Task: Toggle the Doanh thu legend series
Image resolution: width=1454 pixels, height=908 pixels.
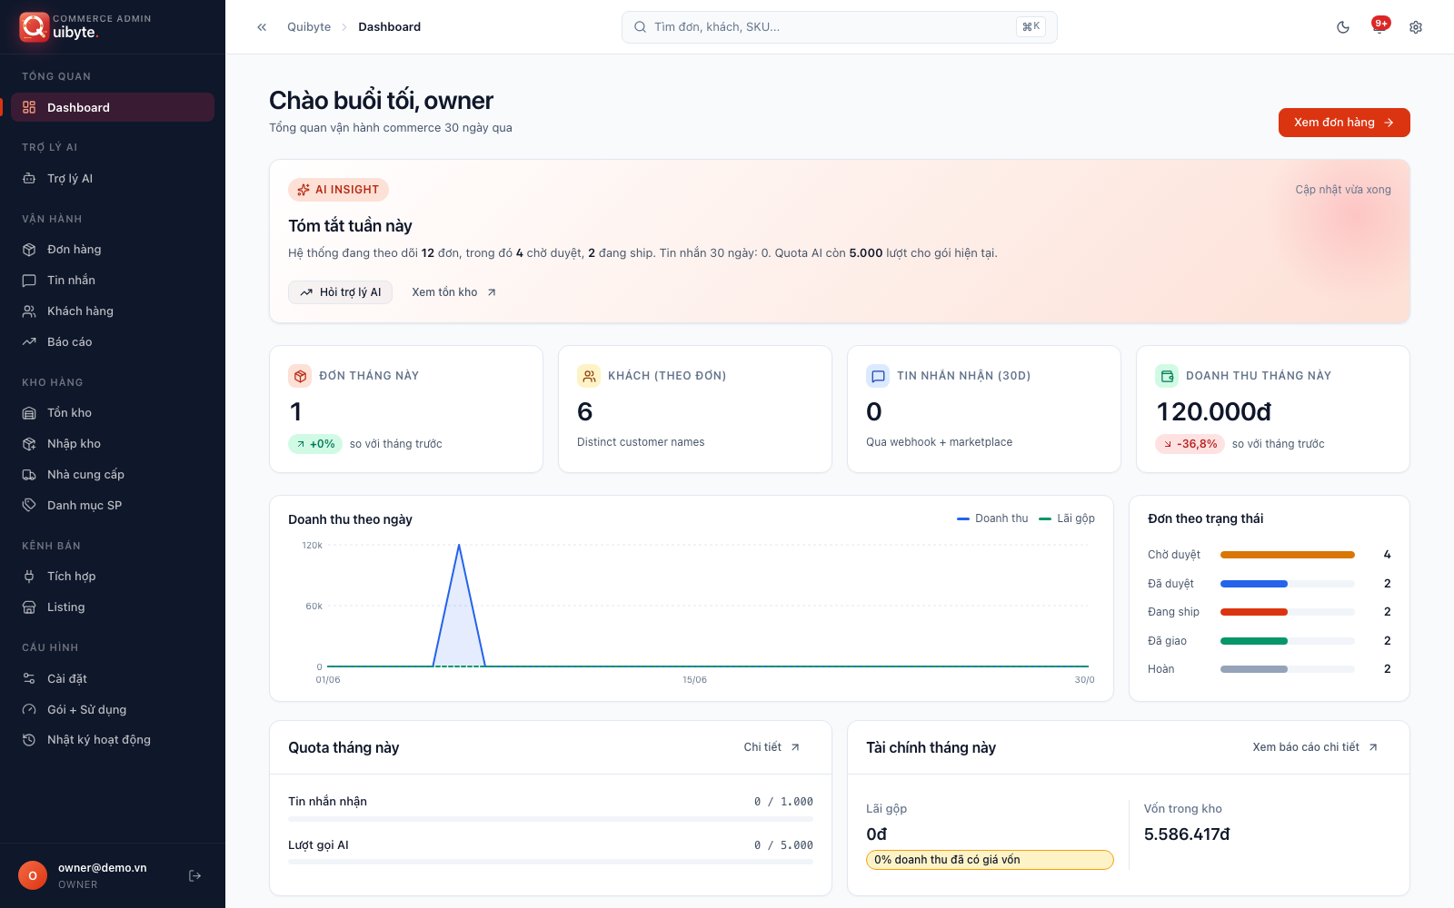Action: click(x=992, y=518)
